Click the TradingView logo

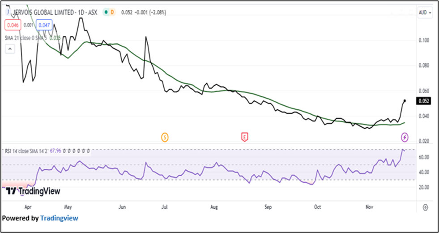[33, 191]
